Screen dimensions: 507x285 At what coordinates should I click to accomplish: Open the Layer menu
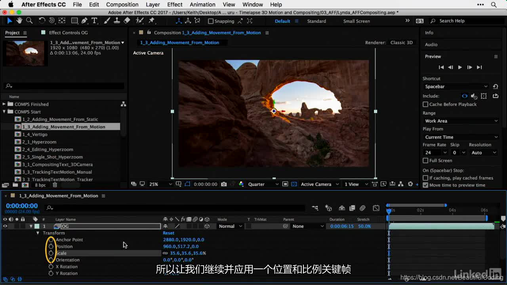point(152,5)
